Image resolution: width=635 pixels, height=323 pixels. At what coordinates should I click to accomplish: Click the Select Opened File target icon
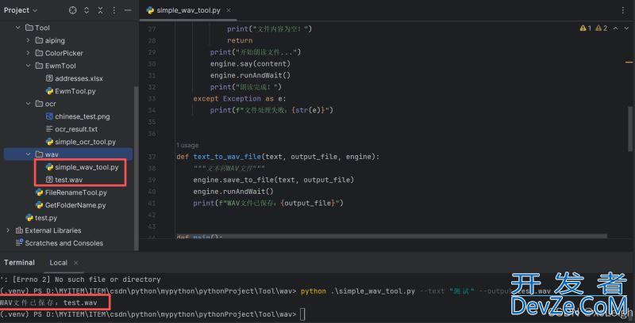(x=73, y=10)
